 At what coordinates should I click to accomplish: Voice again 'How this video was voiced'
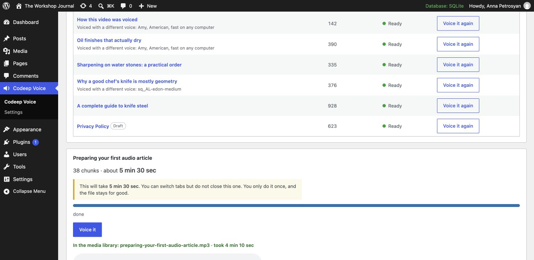click(458, 23)
